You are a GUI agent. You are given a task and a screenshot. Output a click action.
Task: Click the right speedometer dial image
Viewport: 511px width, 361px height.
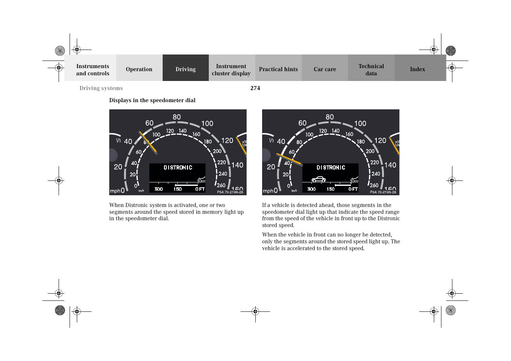pos(331,152)
